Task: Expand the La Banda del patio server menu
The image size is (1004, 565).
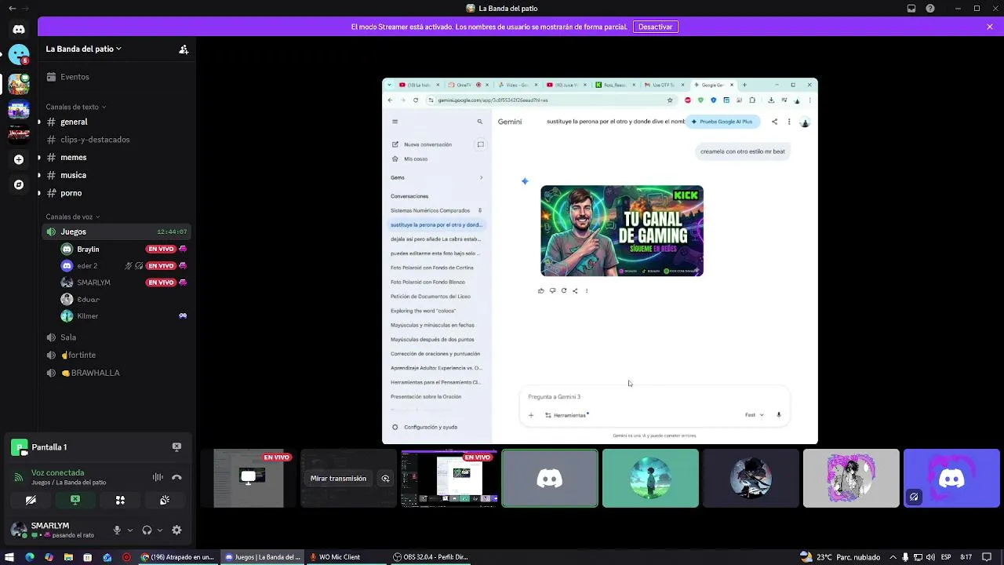Action: 83,49
